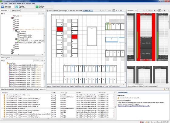Click the External Systems toolbar icon
This screenshot has height=123, width=170.
pyautogui.click(x=42, y=60)
